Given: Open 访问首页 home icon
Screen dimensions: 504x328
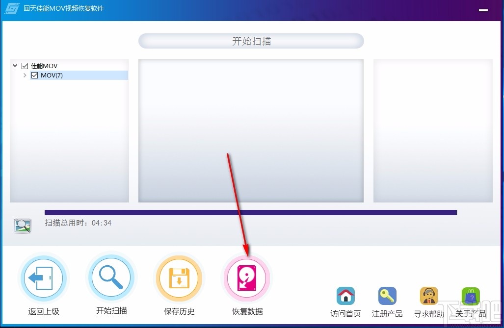Looking at the screenshot, I should coord(345,296).
